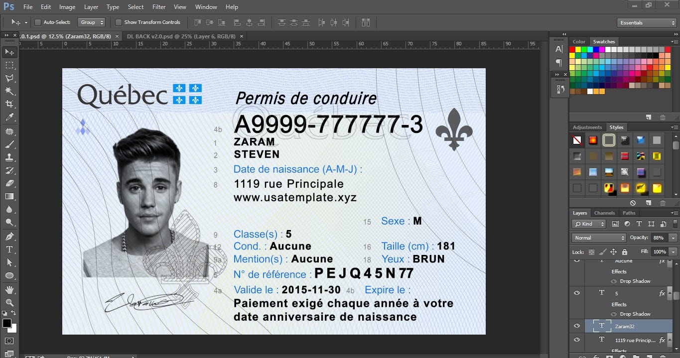Open the Auto-Select Group dropdown

coord(92,22)
